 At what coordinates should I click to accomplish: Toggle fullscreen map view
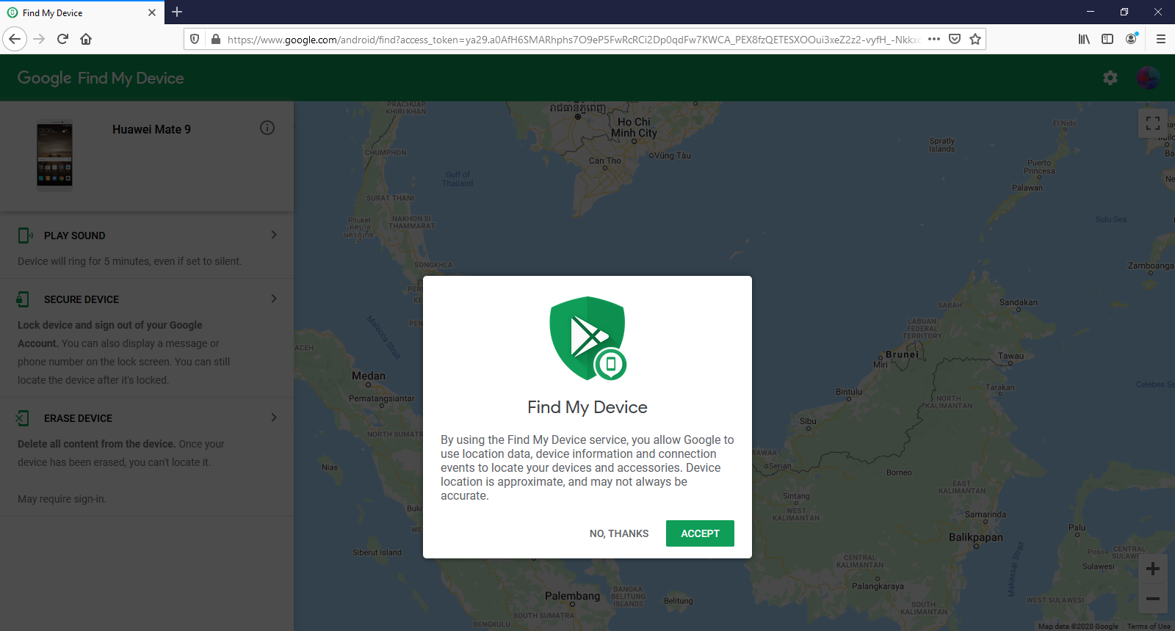click(1153, 123)
